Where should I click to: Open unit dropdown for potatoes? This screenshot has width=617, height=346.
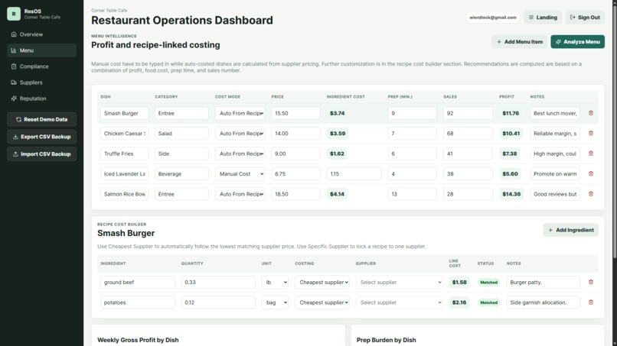click(275, 302)
